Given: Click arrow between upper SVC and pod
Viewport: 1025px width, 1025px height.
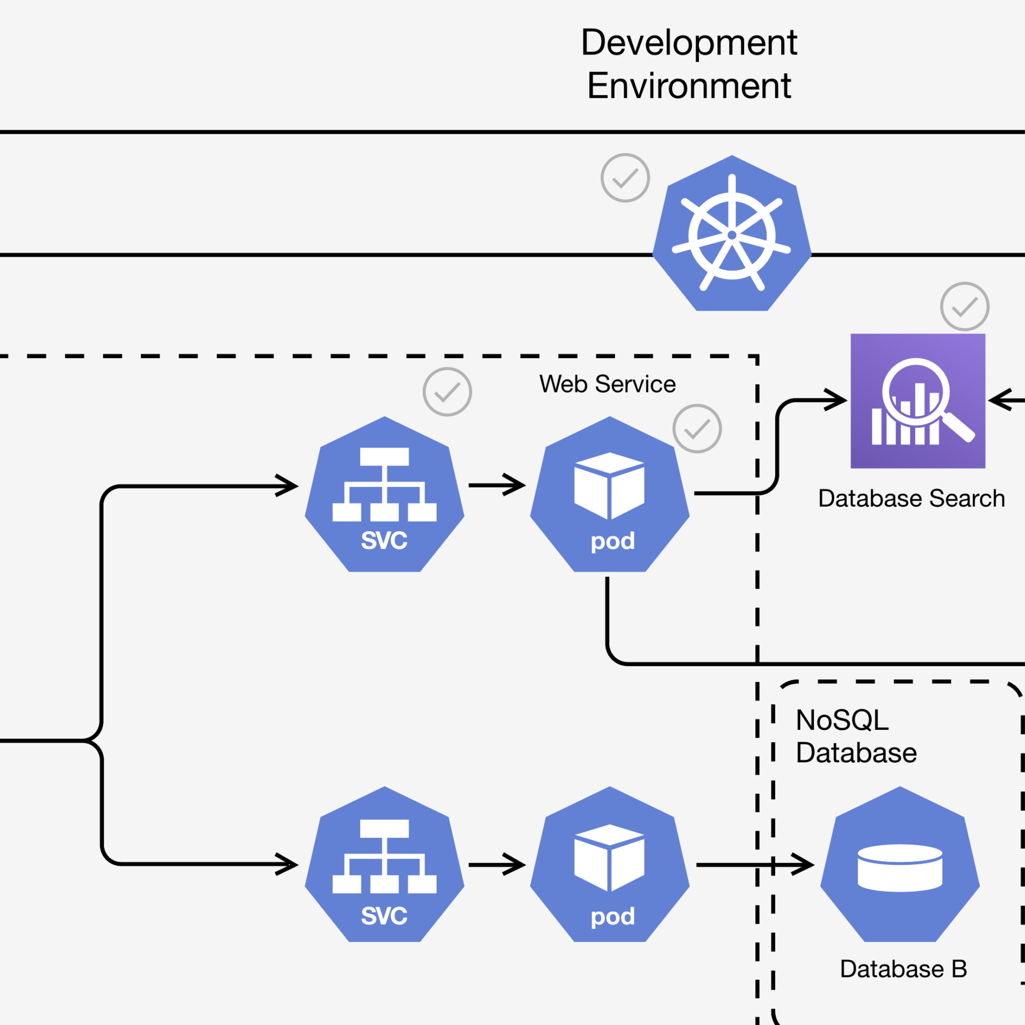Looking at the screenshot, I should pyautogui.click(x=496, y=485).
